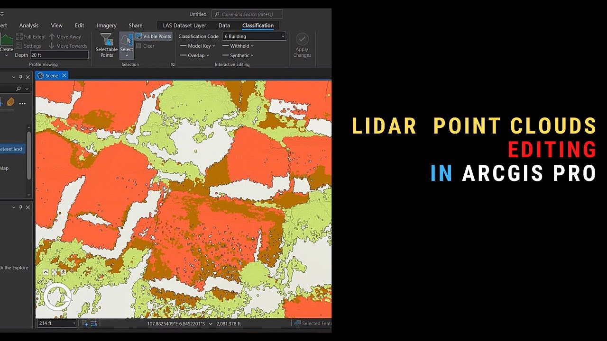Open the View ribbon tab

tap(57, 26)
